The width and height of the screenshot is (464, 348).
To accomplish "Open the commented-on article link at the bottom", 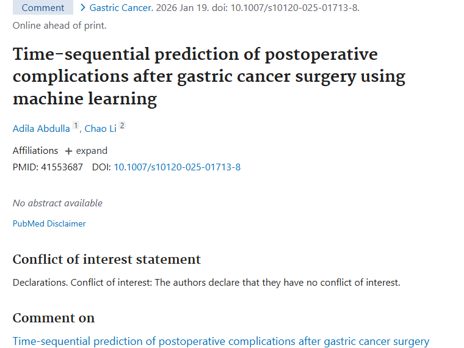I will (x=220, y=341).
